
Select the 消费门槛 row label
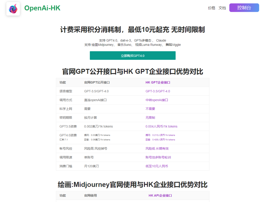(x=66, y=166)
